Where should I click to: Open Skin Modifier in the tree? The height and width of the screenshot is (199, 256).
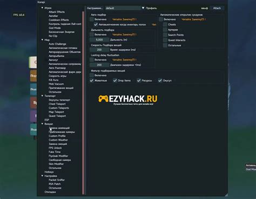[56, 164]
